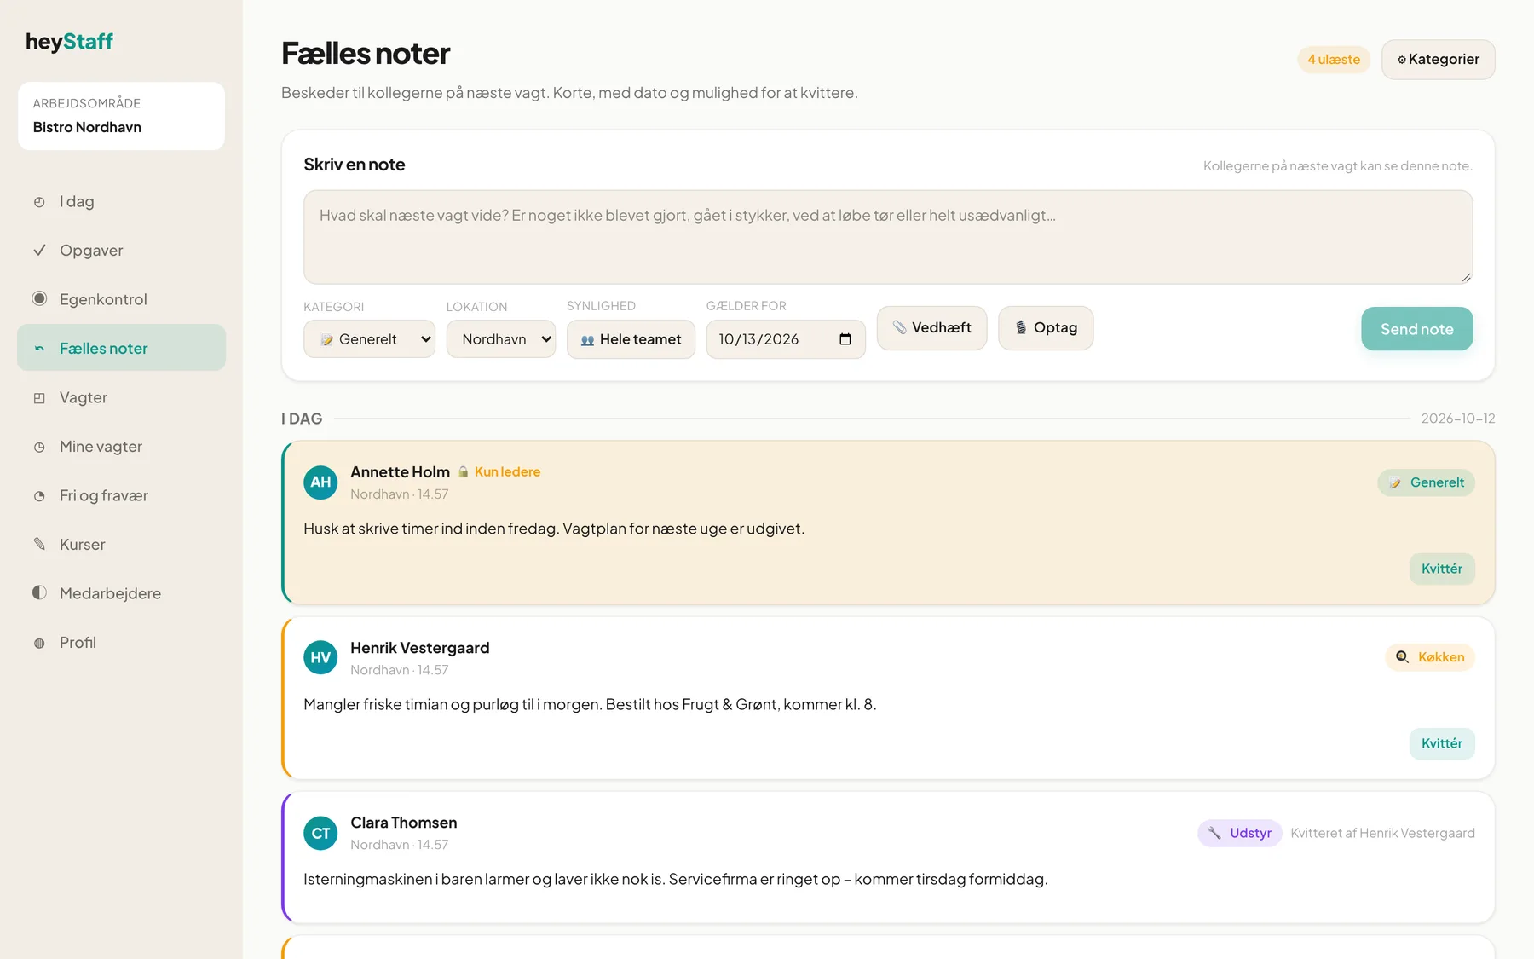Go to Opgaver in the sidebar
The height and width of the screenshot is (959, 1534).
point(121,251)
